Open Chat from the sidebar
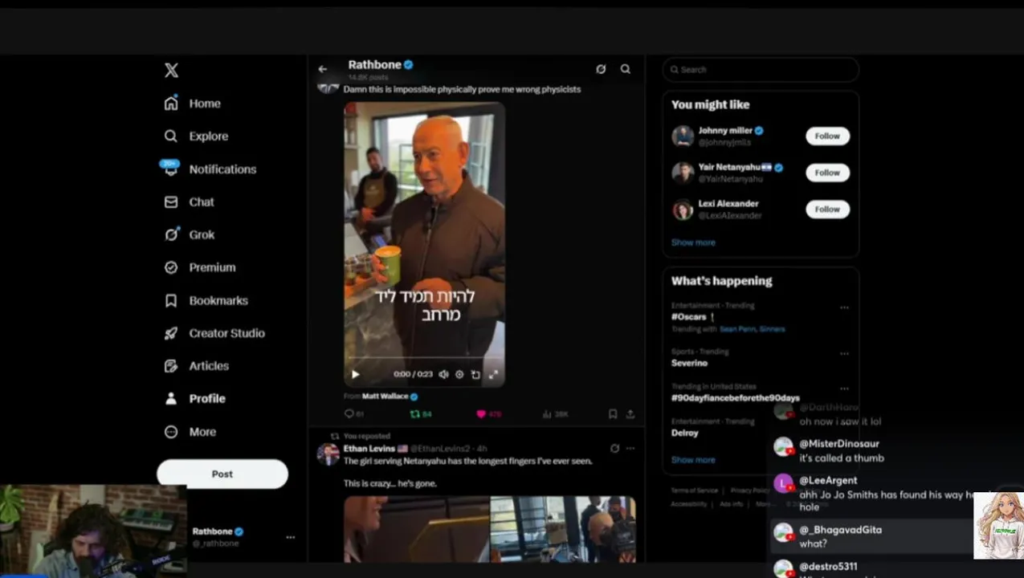1024x578 pixels. pos(190,202)
